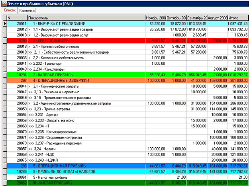Select 1,1 - Выручка от реализации товаров

click(127, 29)
